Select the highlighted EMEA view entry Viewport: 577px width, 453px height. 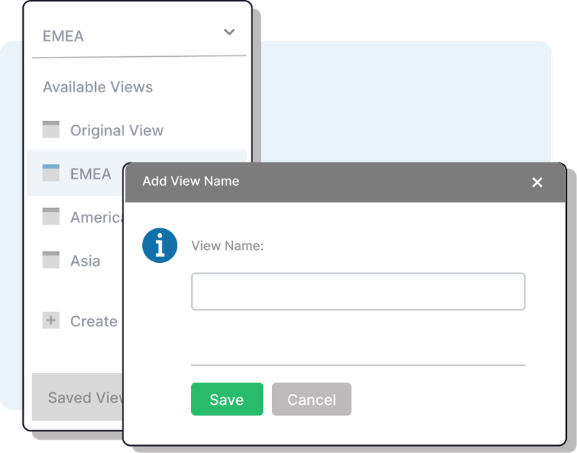pyautogui.click(x=89, y=173)
